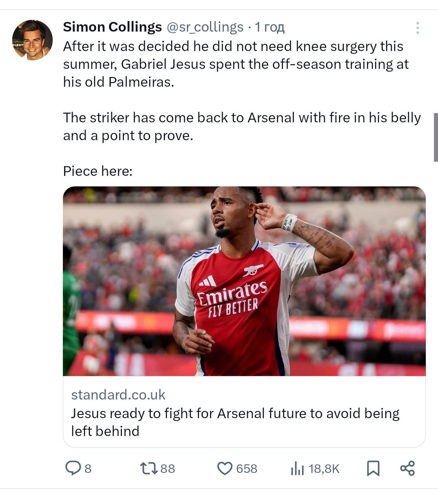Open Simon Collings profile avatar
The width and height of the screenshot is (438, 496).
point(32,40)
